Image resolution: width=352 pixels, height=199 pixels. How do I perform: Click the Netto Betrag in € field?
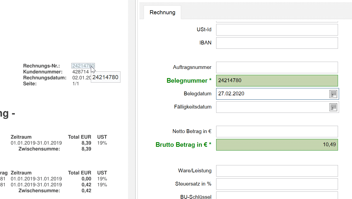(x=277, y=131)
